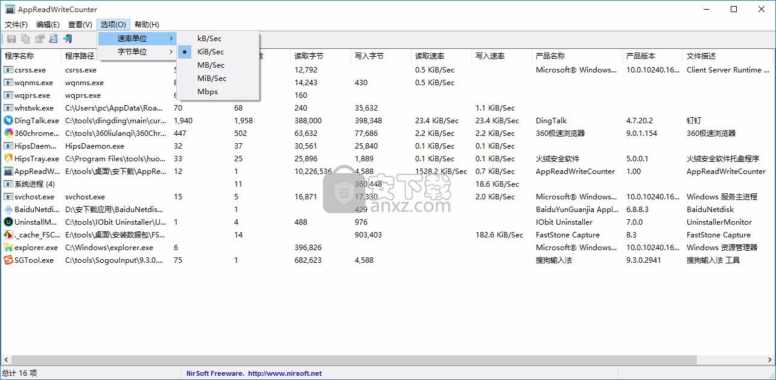Expand the 速率单位 submenu
This screenshot has width=776, height=380.
click(138, 39)
